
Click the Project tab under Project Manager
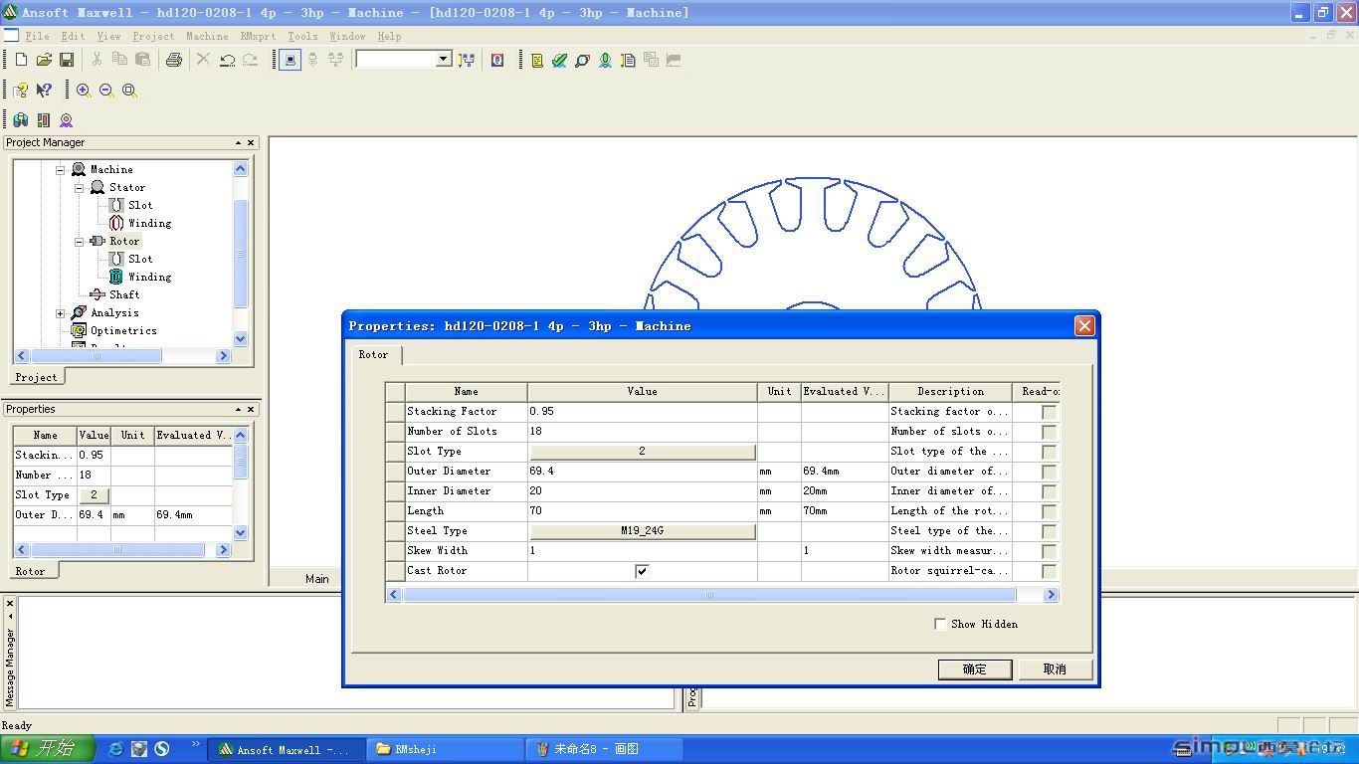click(36, 377)
